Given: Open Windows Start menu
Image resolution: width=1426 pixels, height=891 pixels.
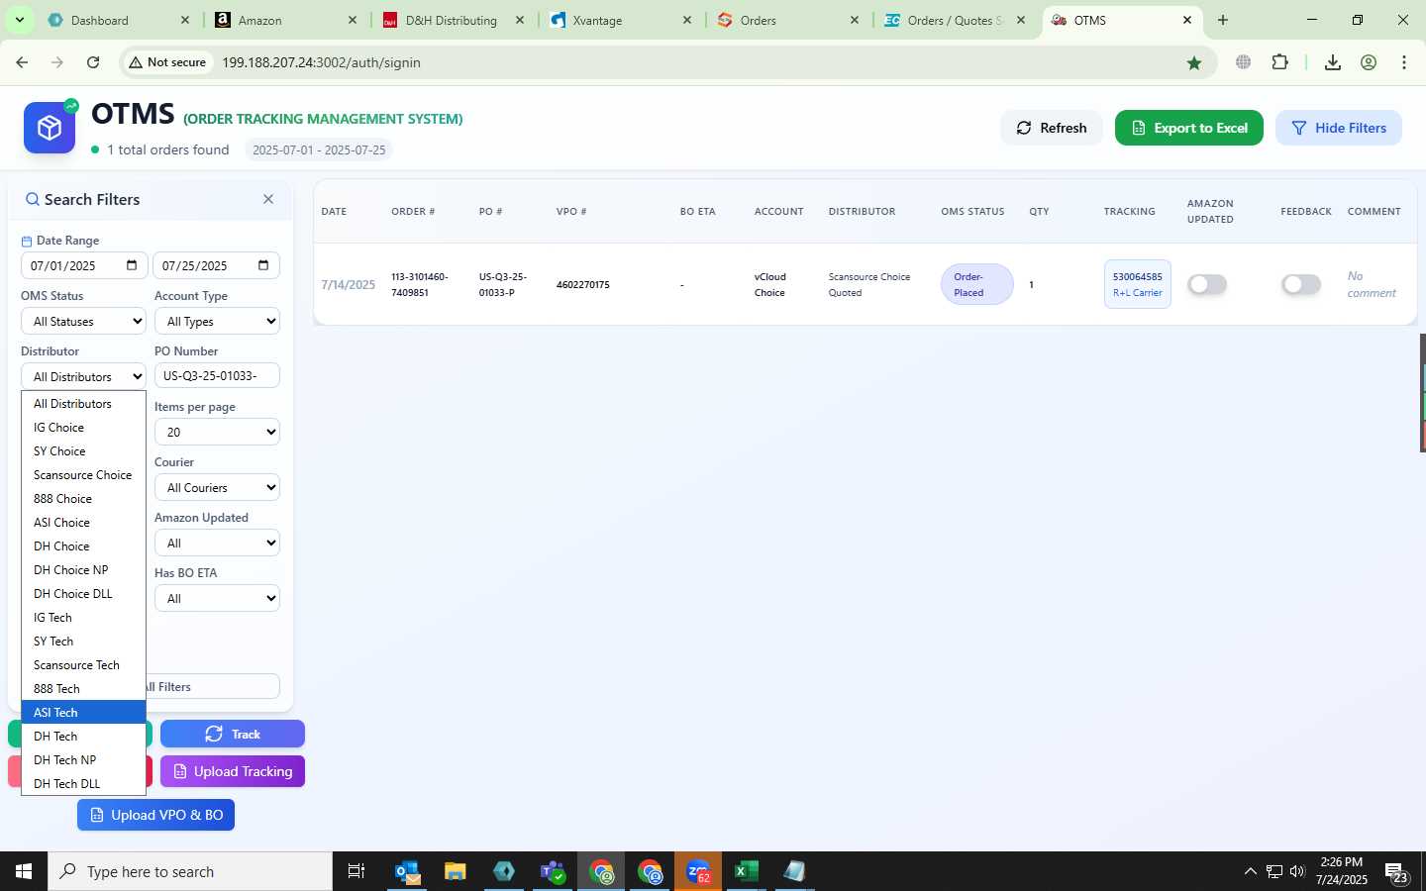Looking at the screenshot, I should pos(24,871).
